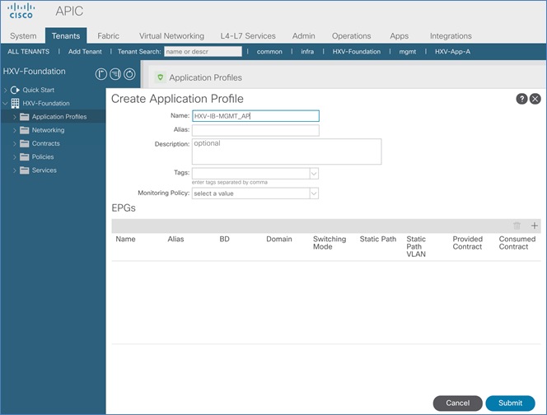Click the help question mark icon
Image resolution: width=547 pixels, height=415 pixels.
[x=521, y=99]
